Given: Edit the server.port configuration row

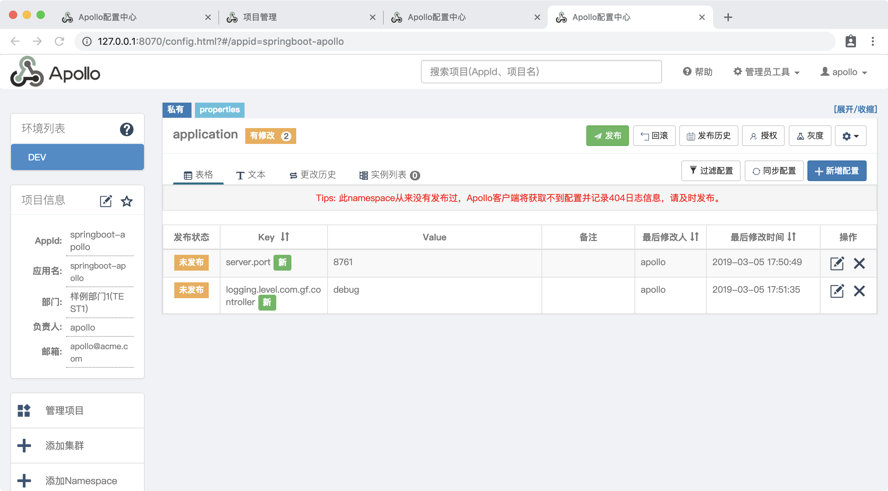Looking at the screenshot, I should coord(837,263).
